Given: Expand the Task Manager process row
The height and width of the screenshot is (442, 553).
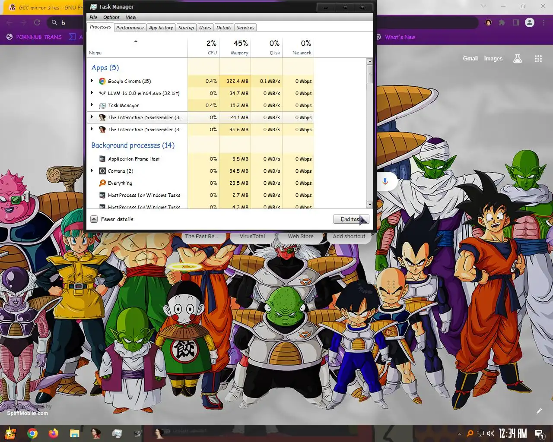Looking at the screenshot, I should (x=92, y=105).
